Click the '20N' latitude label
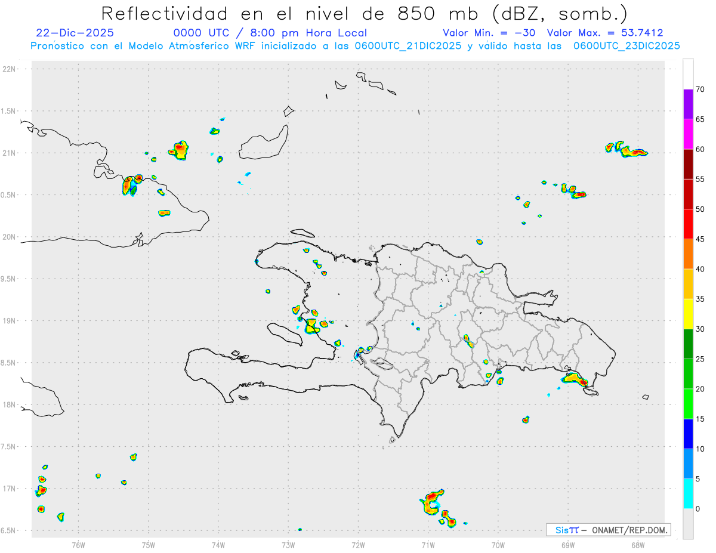 [x=10, y=237]
